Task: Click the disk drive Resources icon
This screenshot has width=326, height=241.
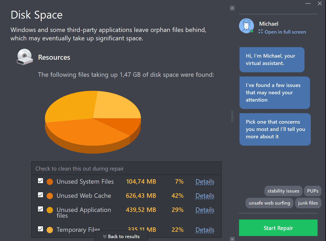Action: 25,57
